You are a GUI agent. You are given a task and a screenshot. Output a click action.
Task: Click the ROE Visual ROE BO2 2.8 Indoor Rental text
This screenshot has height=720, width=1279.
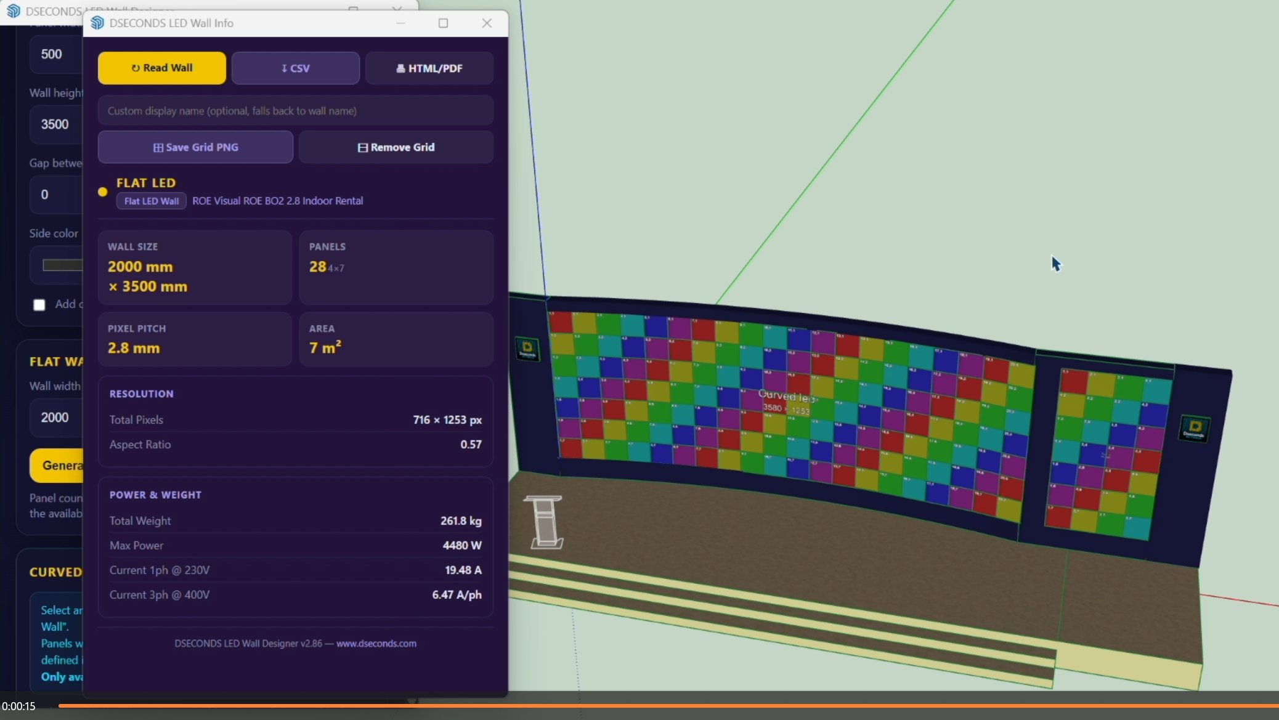click(x=277, y=201)
